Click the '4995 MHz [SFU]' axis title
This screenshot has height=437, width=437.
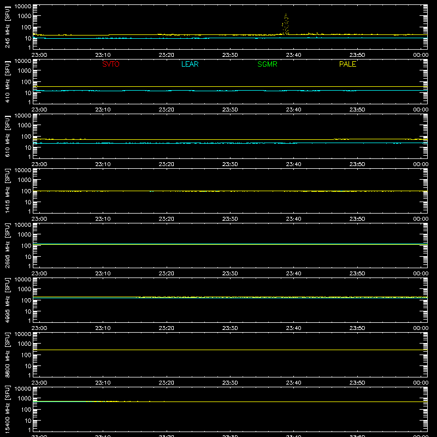(7, 300)
